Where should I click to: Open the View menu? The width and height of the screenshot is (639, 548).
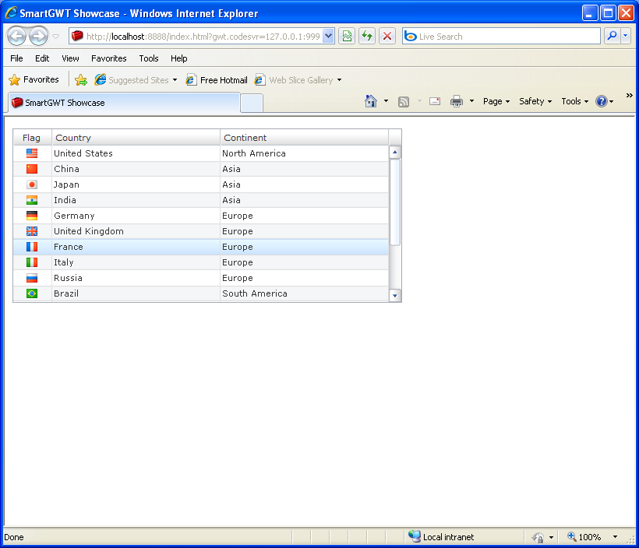(x=70, y=58)
